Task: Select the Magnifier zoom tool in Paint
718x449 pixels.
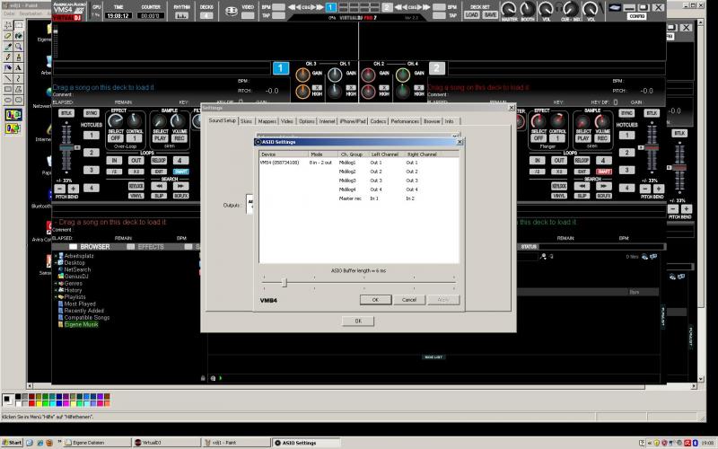Action: [18, 47]
